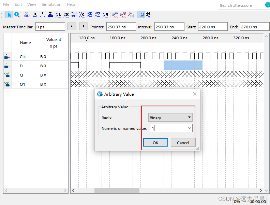Generate testbench script hammer icon
The height and width of the screenshot is (205, 270).
coord(131,15)
